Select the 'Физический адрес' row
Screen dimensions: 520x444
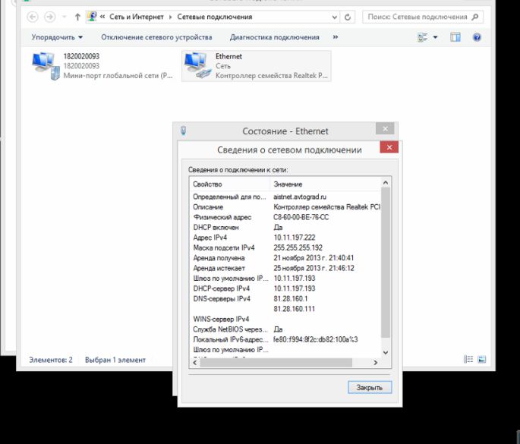285,217
